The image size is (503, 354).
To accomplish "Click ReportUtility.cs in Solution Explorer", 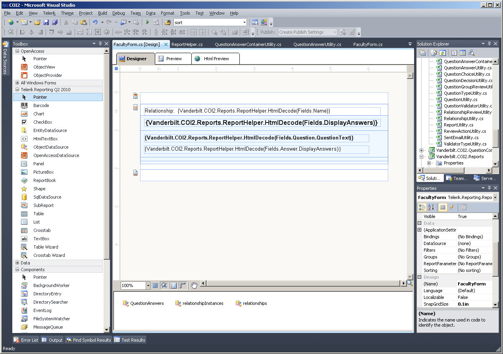I will coord(458,125).
